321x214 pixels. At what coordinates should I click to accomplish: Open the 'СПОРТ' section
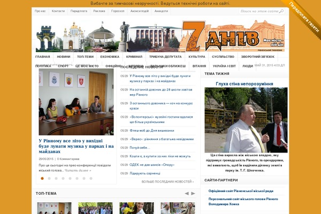pyautogui.click(x=63, y=66)
